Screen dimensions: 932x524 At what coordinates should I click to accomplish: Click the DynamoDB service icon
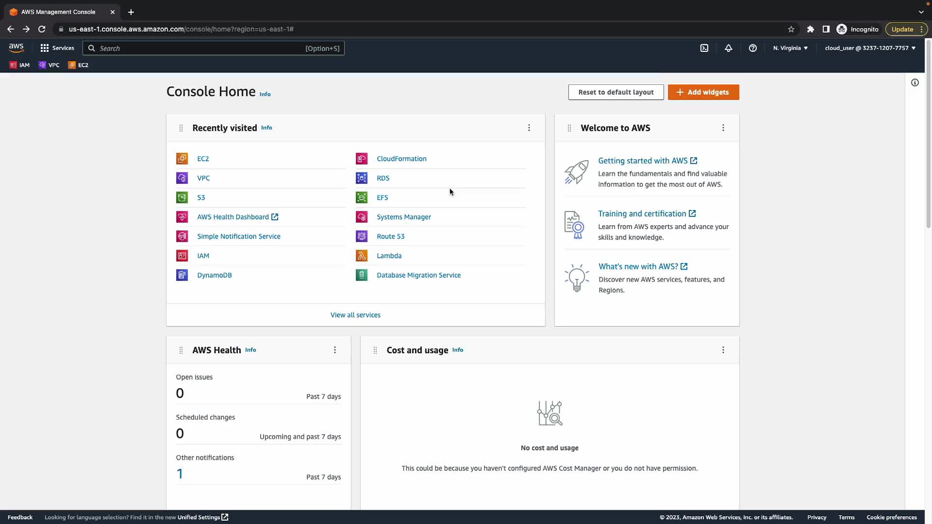click(182, 275)
